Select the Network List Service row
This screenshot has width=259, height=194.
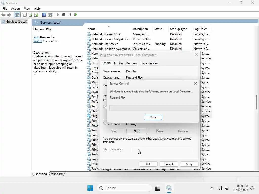[149, 44]
